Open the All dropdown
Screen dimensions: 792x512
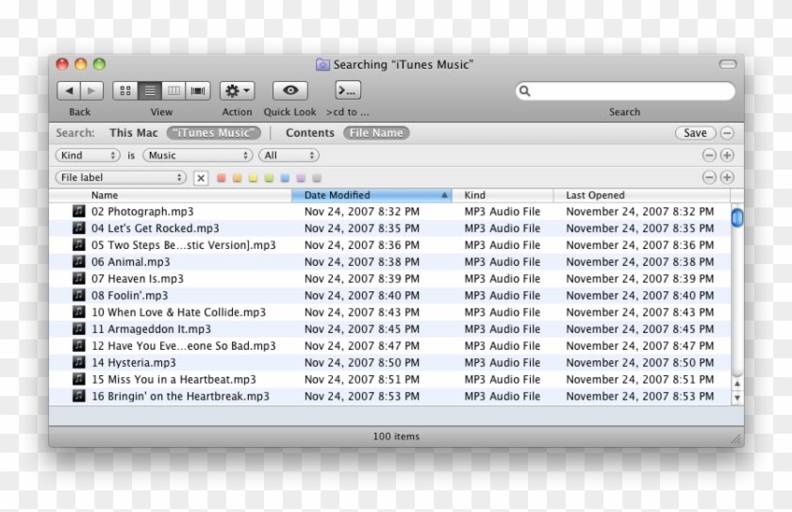(x=289, y=155)
